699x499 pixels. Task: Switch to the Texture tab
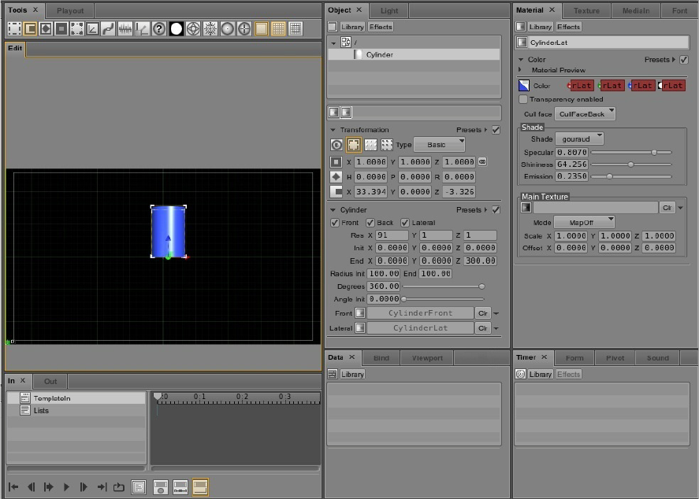coord(586,11)
